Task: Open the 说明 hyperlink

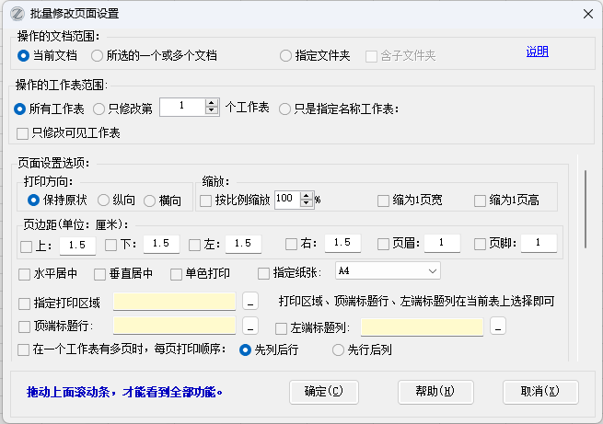Action: 537,52
